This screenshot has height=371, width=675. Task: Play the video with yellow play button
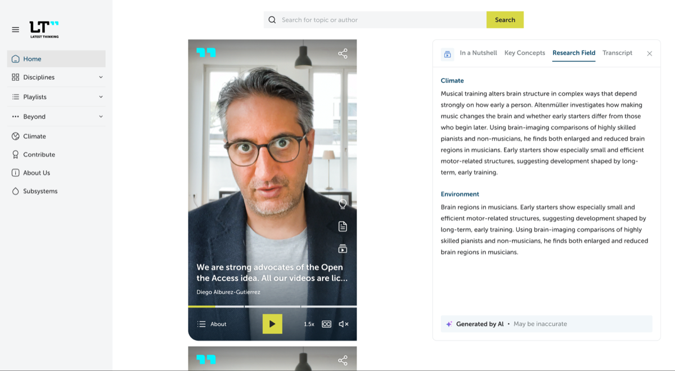[272, 324]
